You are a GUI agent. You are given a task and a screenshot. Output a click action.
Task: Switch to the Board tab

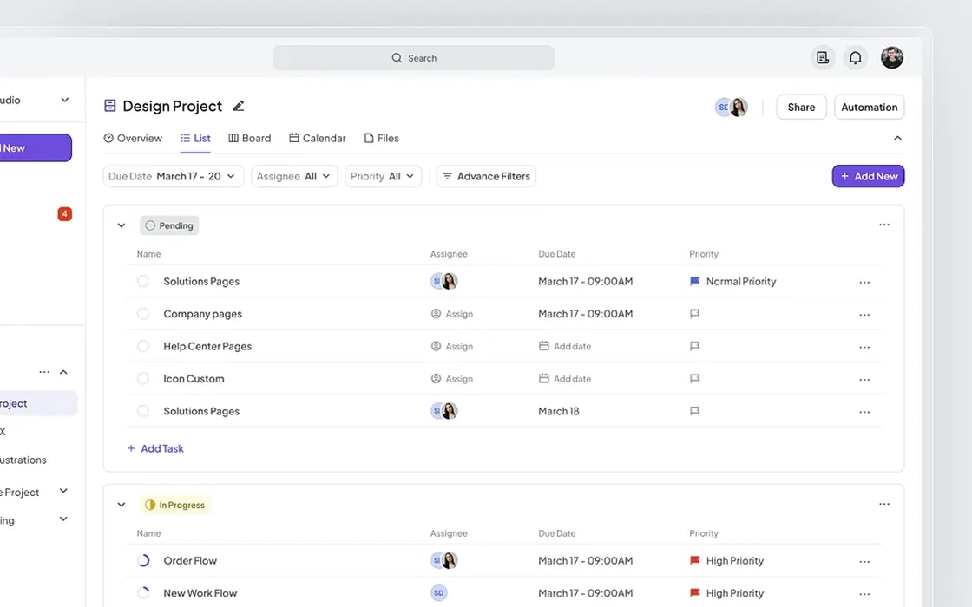250,138
